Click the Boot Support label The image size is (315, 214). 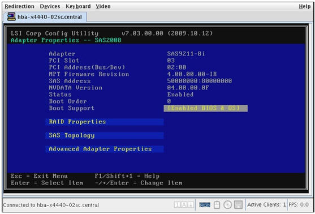coord(71,108)
